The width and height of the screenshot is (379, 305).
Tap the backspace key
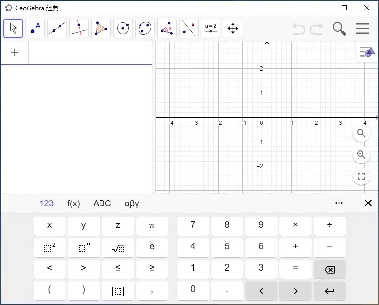(329, 269)
